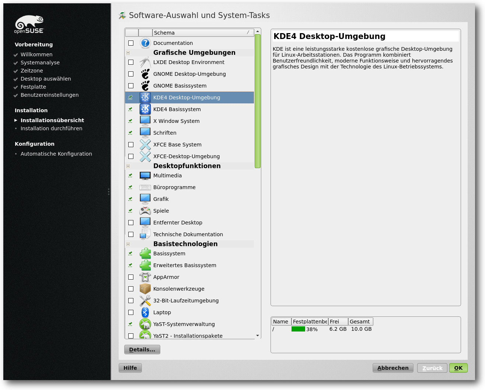Click the Multimedia screen icon
Image resolution: width=485 pixels, height=390 pixels.
145,175
